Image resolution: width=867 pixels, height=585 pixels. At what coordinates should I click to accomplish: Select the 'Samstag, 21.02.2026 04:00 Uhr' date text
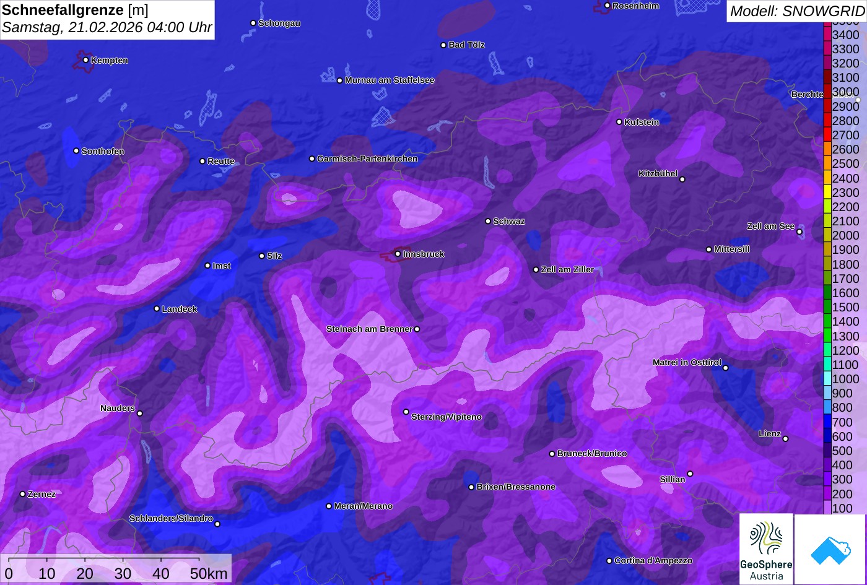107,28
